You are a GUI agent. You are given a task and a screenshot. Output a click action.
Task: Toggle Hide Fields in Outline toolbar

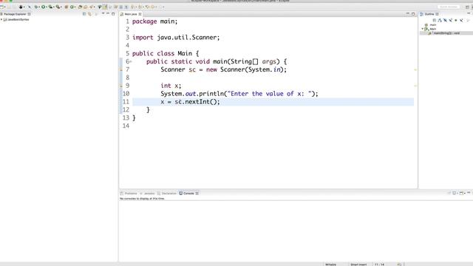(445, 20)
